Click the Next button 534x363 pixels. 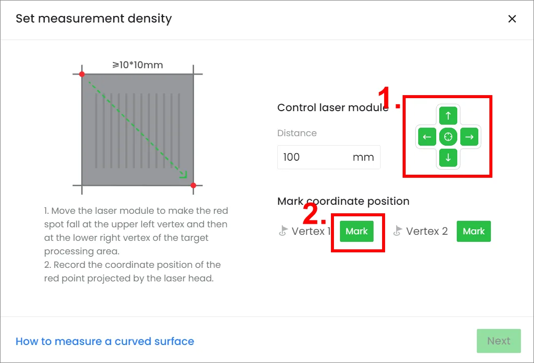pyautogui.click(x=498, y=341)
